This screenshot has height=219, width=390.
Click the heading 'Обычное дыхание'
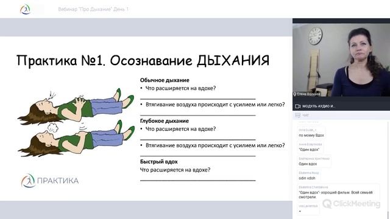(165, 80)
